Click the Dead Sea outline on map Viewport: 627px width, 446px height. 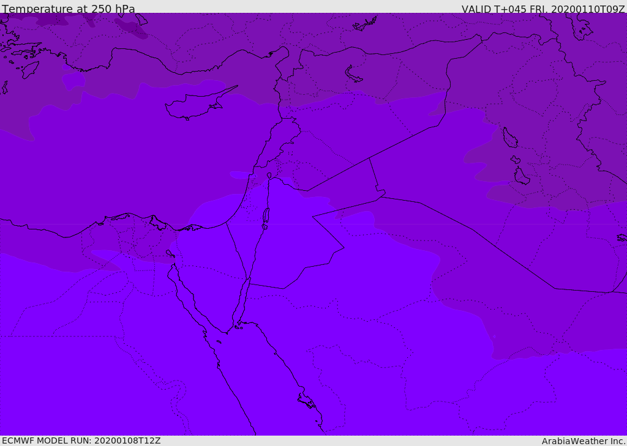click(x=265, y=218)
